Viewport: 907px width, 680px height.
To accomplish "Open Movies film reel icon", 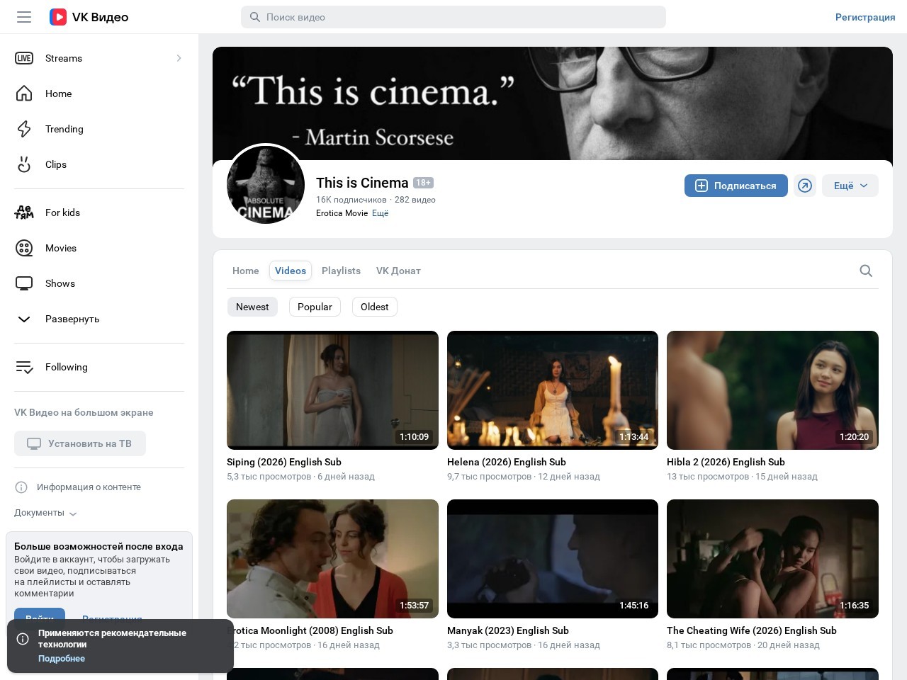I will click(x=24, y=248).
